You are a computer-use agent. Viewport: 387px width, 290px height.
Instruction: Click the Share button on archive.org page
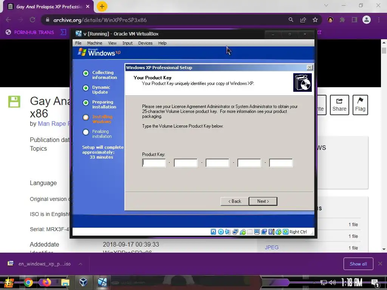339,105
